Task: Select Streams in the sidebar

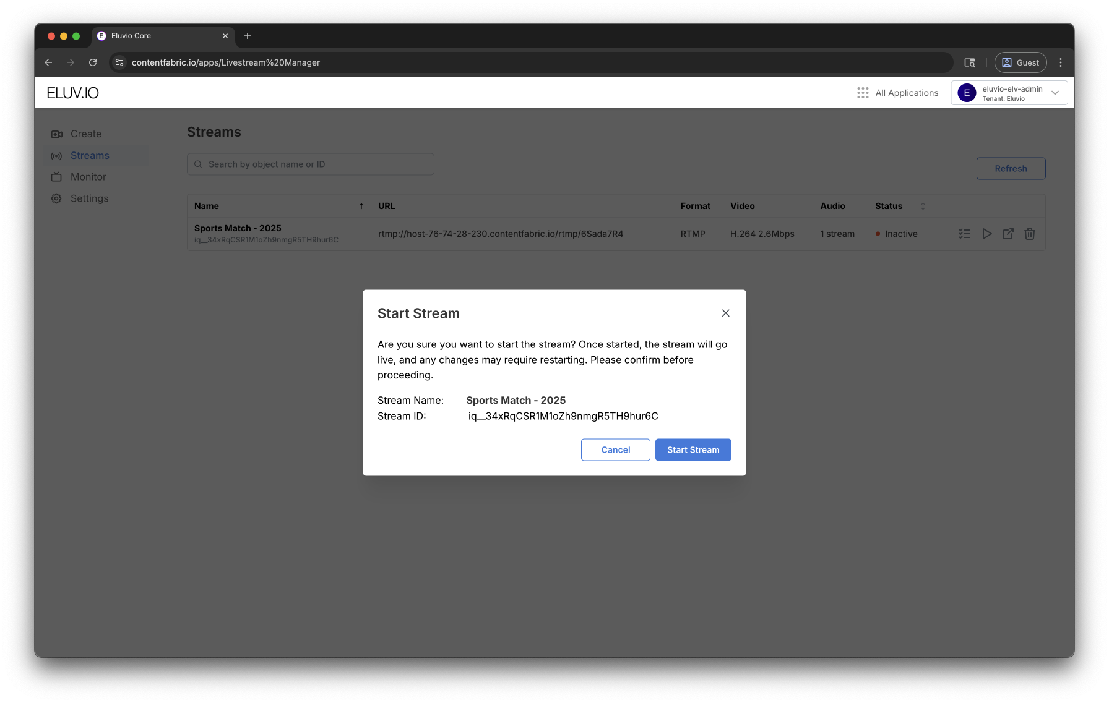Action: [90, 156]
